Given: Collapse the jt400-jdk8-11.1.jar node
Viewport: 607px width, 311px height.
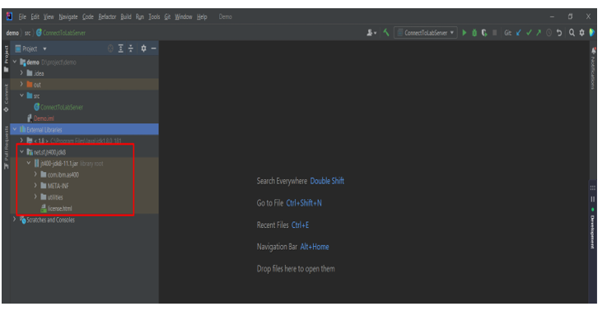Looking at the screenshot, I should click(29, 163).
